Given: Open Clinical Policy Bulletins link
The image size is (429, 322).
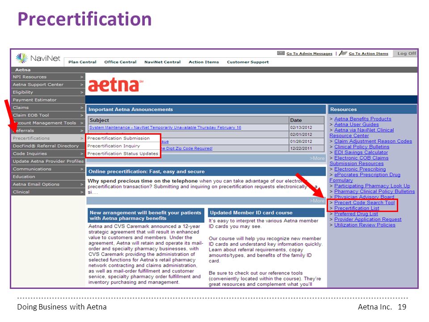Looking at the screenshot, I should [x=362, y=147].
